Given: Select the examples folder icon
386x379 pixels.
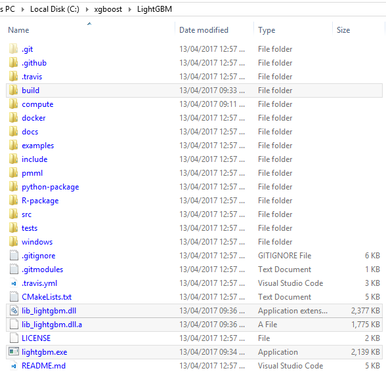Looking at the screenshot, I should point(14,145).
